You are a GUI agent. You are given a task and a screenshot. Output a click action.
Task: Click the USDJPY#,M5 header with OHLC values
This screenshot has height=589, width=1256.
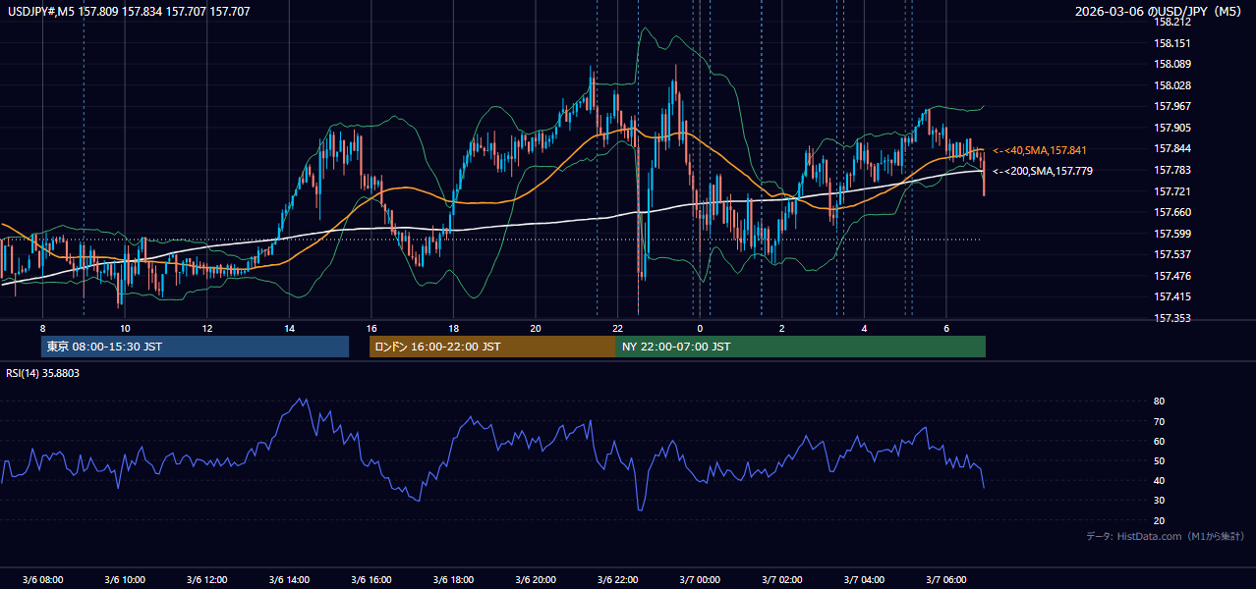click(129, 12)
